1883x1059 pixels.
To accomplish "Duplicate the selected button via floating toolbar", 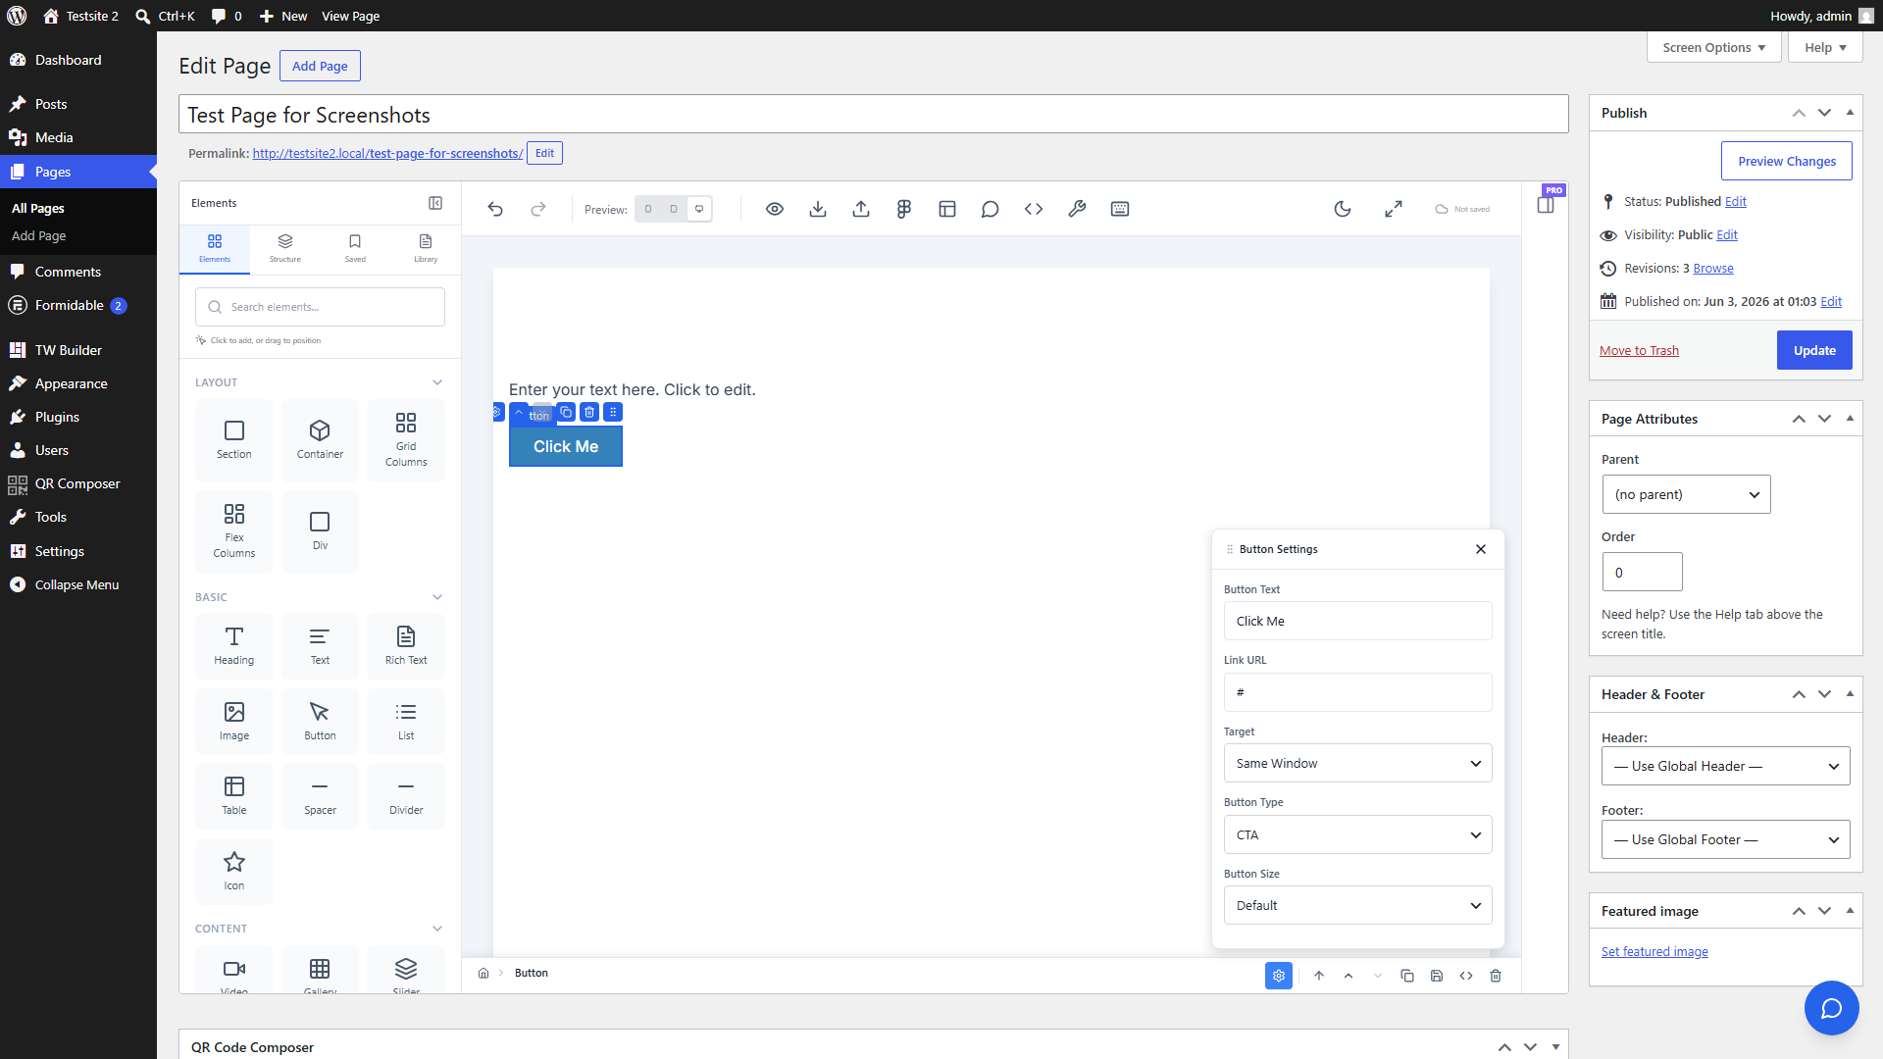I will coord(566,412).
